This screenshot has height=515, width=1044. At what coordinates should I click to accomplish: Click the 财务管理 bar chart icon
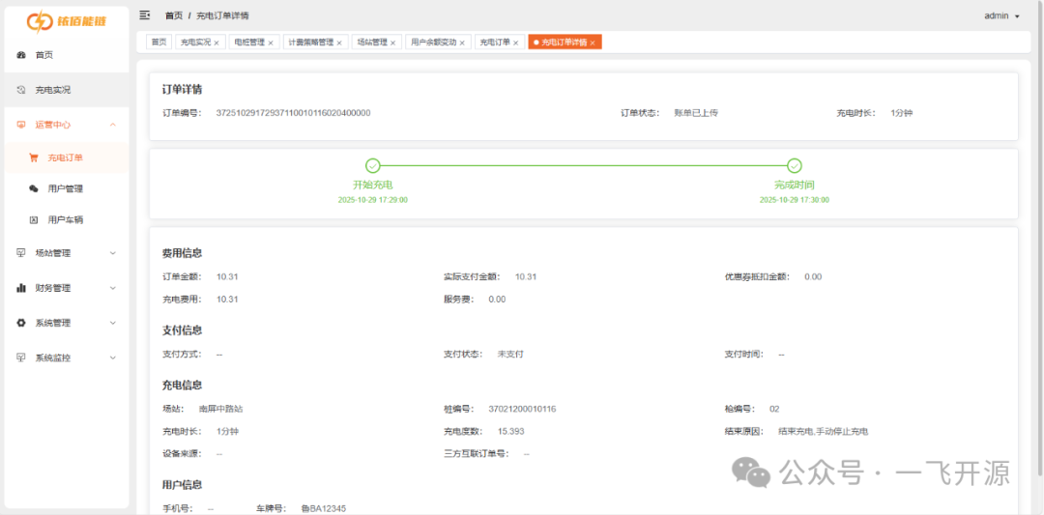(21, 288)
